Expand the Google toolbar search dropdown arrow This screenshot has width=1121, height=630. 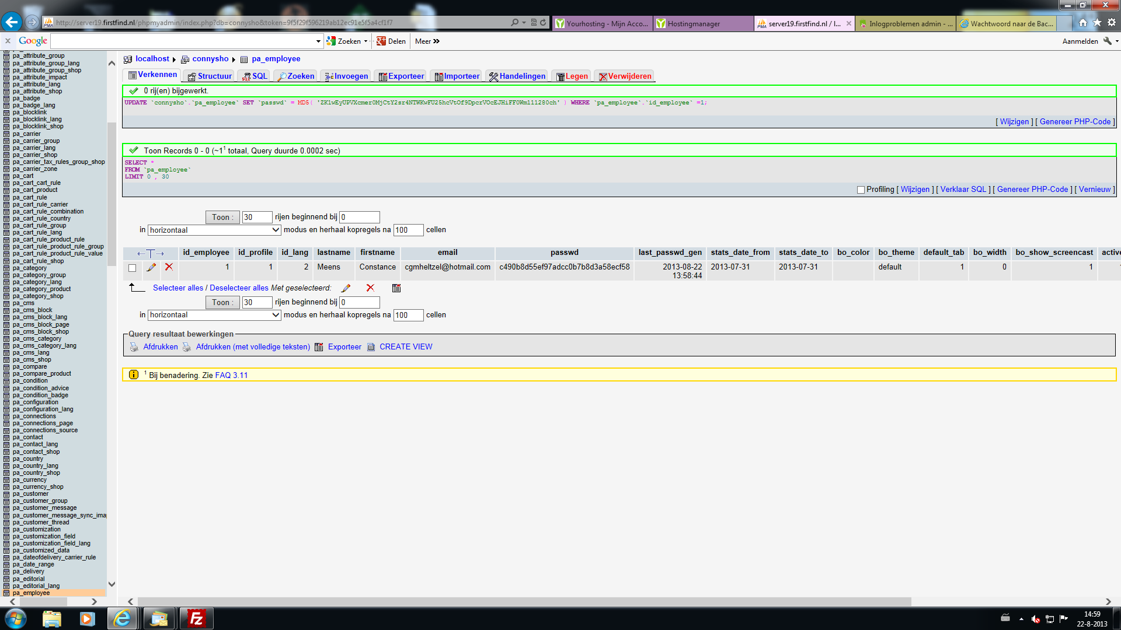coord(318,41)
